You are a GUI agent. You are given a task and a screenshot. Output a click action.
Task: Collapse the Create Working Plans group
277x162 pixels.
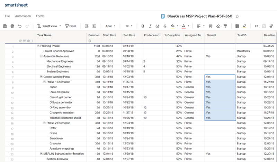point(41,76)
